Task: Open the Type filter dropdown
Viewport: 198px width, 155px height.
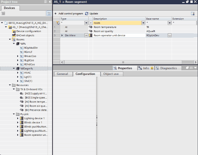Action: (x=86, y=23)
